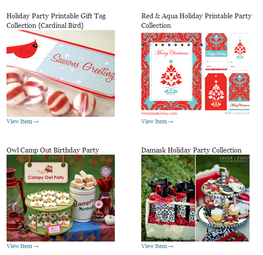This screenshot has height=255, width=263.
Task: Click the solid red gift tag with white tree
Action: [216, 92]
